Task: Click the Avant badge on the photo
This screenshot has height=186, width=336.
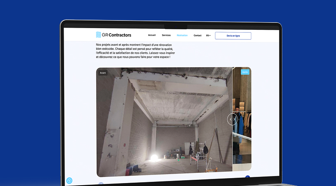Action: coord(103,73)
